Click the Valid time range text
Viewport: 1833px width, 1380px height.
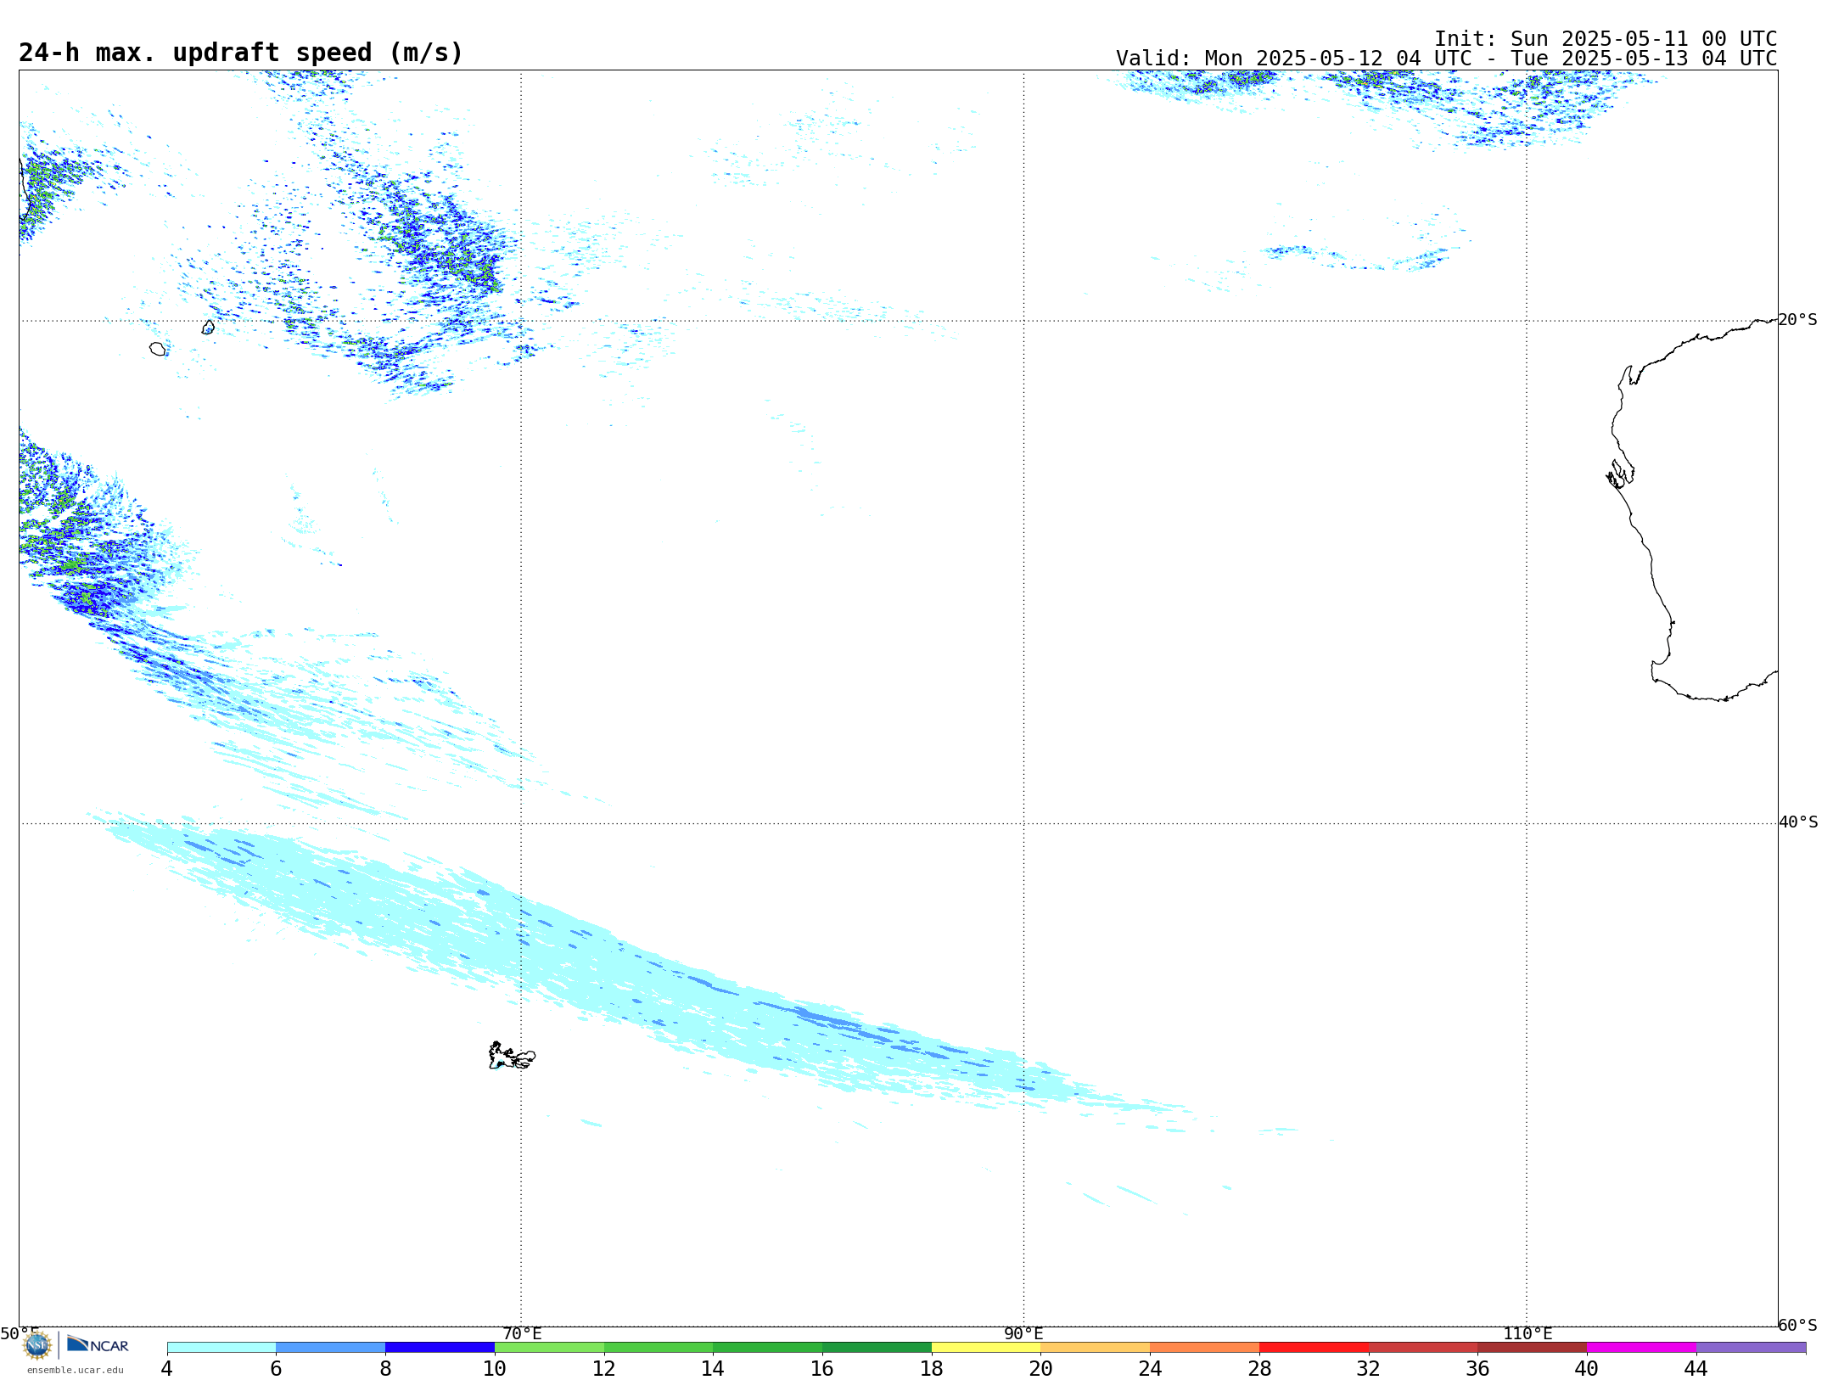(x=1446, y=59)
